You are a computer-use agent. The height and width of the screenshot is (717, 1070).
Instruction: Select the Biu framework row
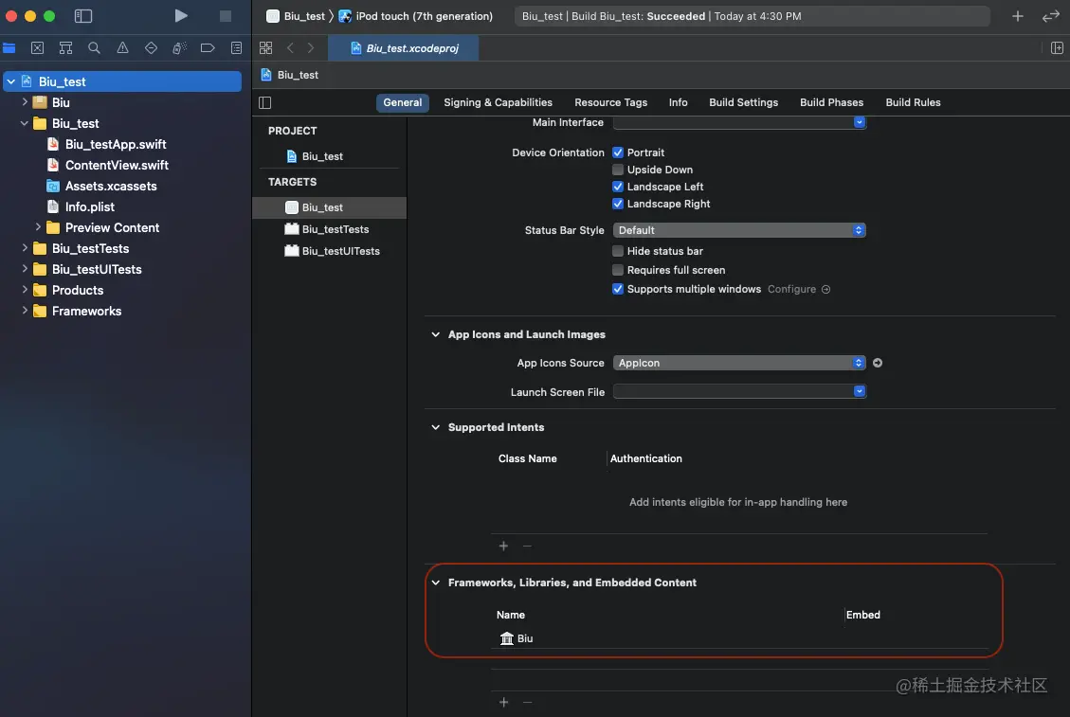coord(739,638)
